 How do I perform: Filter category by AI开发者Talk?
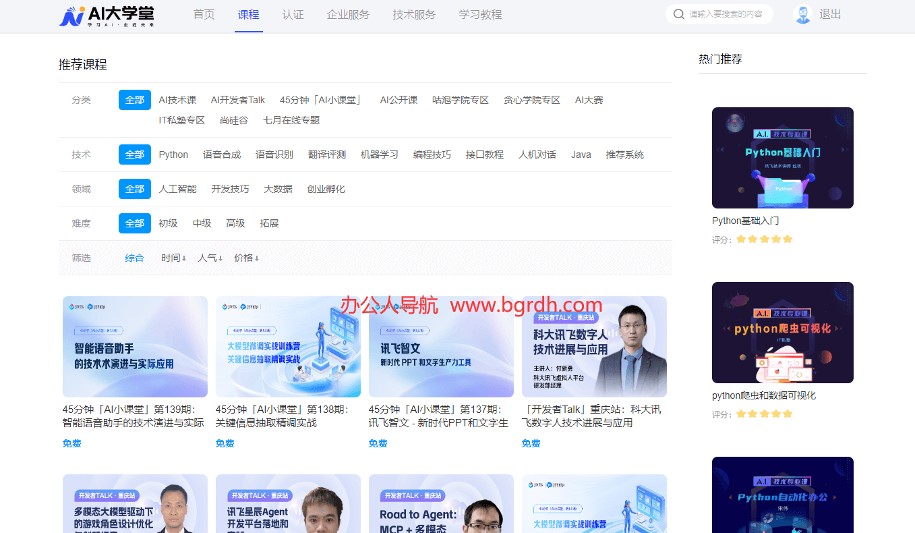tap(238, 100)
